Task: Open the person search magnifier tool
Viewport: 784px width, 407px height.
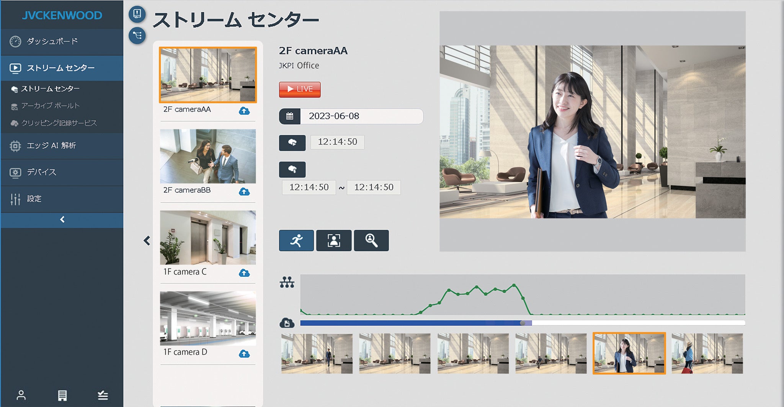Action: (x=371, y=240)
